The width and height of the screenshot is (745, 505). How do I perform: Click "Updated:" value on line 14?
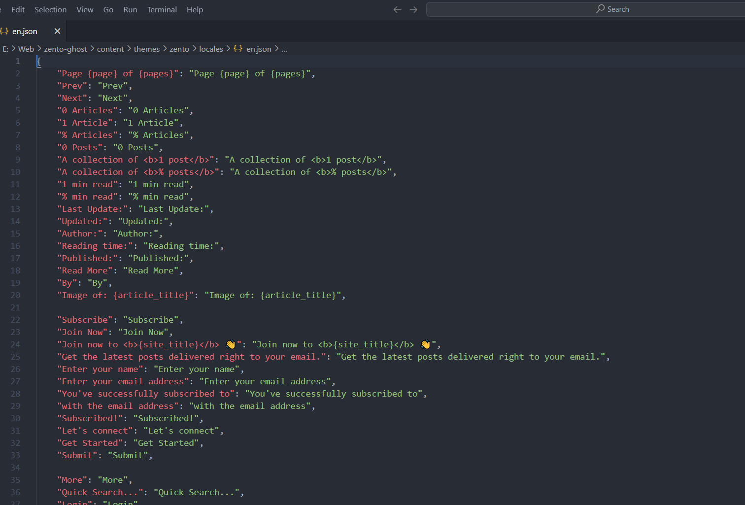coord(143,221)
